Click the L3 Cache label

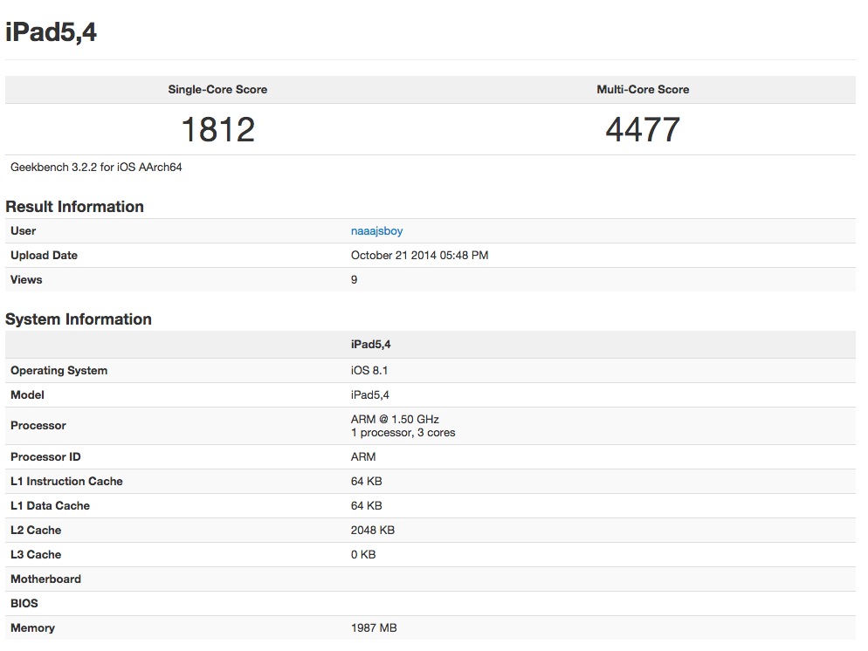click(36, 554)
